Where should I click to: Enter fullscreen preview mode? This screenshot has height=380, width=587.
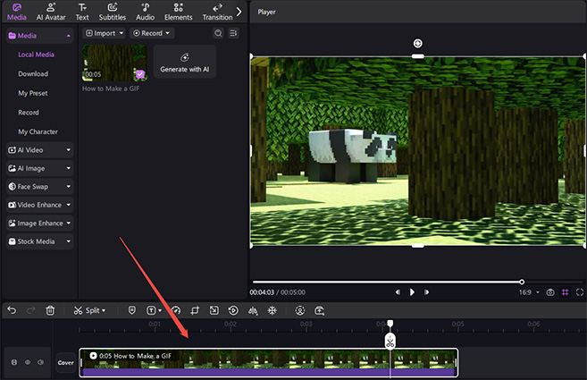click(580, 292)
